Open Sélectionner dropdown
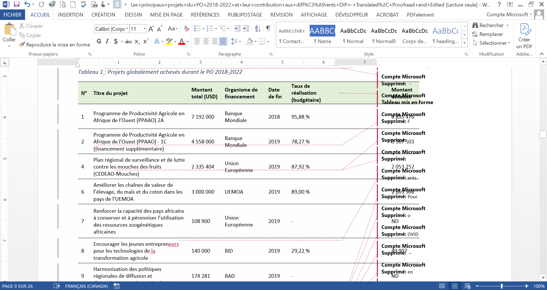The image size is (547, 290). pyautogui.click(x=492, y=43)
